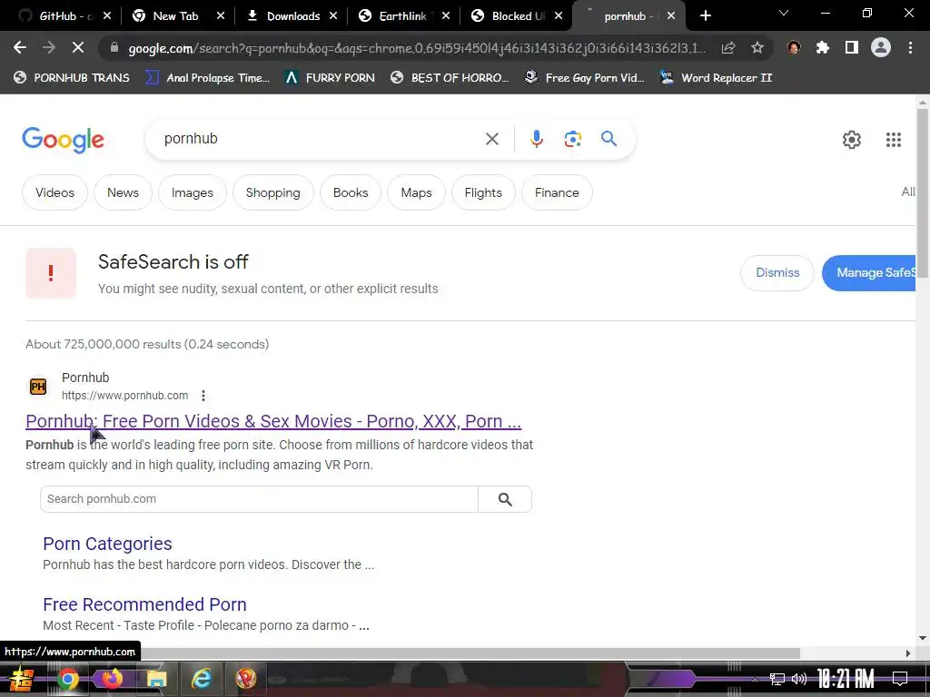Filter results by Videos
The width and height of the screenshot is (930, 697).
tap(54, 192)
